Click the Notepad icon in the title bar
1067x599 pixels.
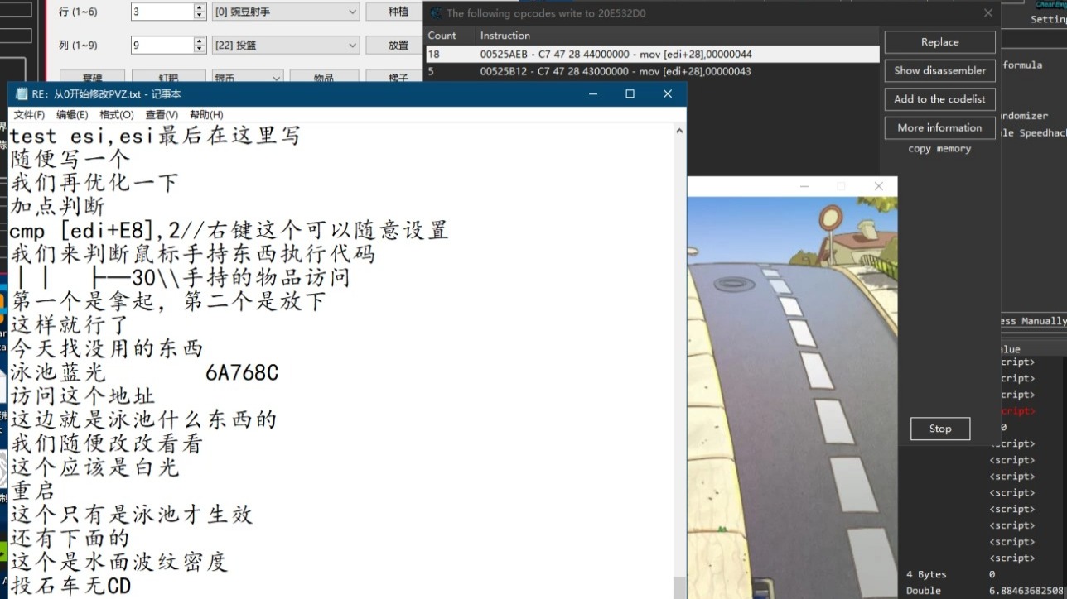click(x=22, y=94)
